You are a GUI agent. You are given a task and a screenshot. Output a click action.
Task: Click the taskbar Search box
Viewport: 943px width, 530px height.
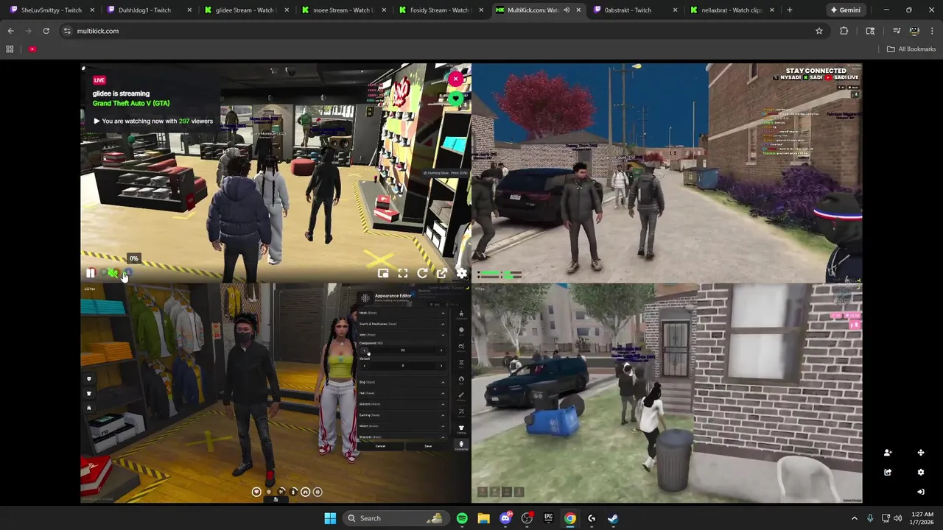click(x=396, y=518)
